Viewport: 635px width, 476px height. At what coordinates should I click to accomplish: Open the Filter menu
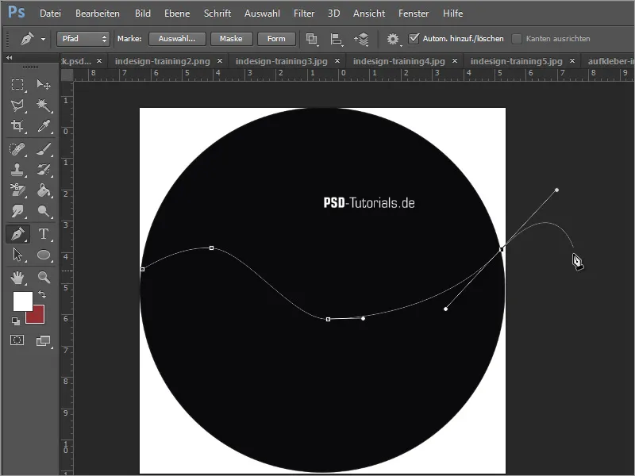pos(304,13)
